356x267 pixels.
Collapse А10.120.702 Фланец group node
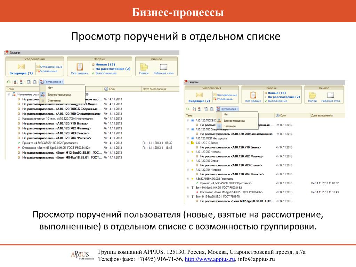coord(188,152)
